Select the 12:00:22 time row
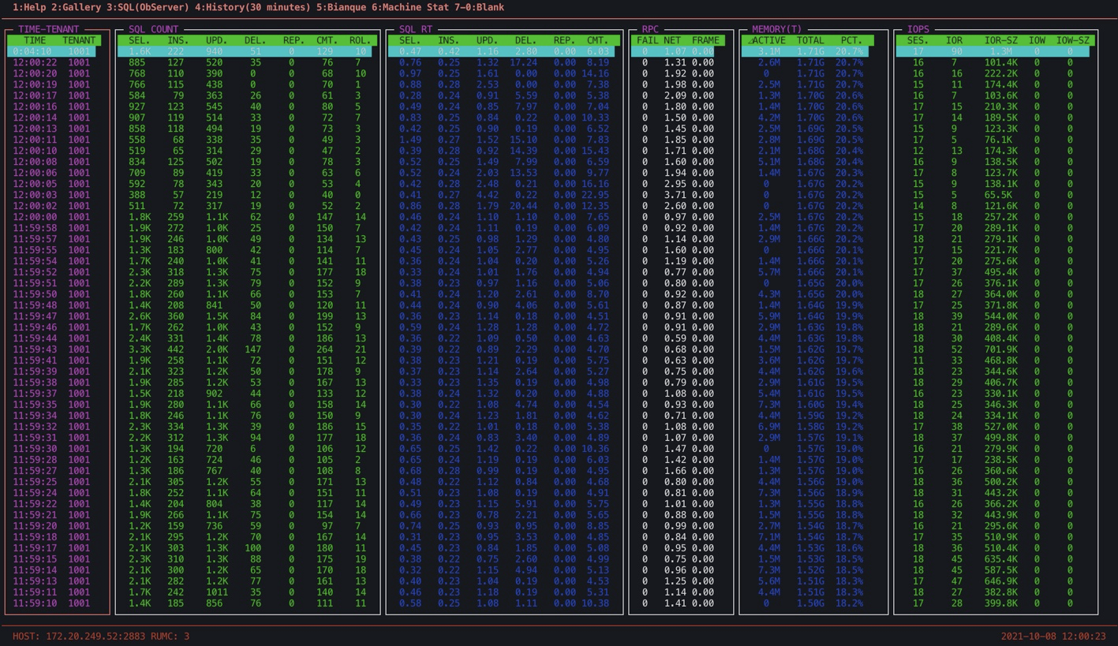Viewport: 1118px width, 646px height. click(x=35, y=62)
